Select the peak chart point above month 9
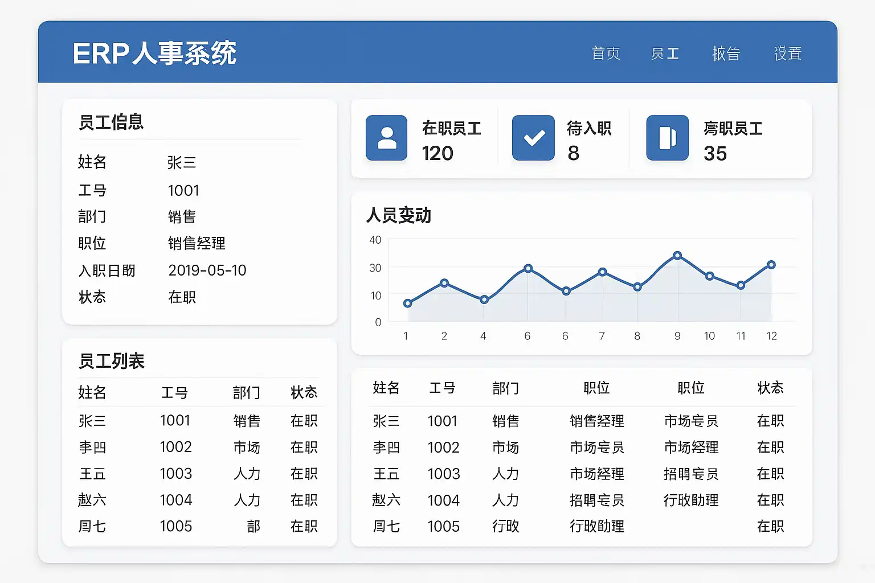This screenshot has width=875, height=583. [677, 256]
